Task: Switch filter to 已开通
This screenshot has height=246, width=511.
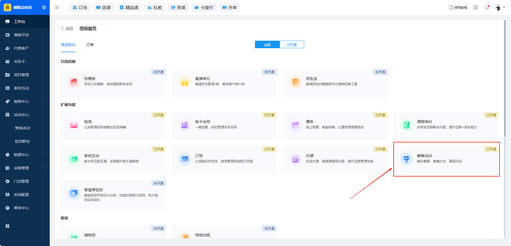Action: tap(292, 45)
